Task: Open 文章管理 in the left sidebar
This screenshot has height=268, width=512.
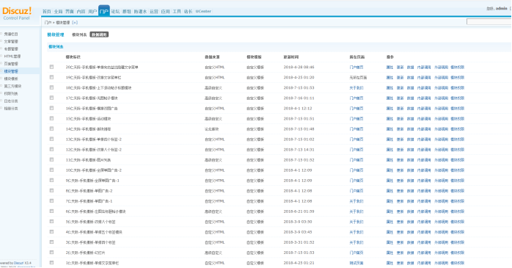Action: (x=11, y=42)
